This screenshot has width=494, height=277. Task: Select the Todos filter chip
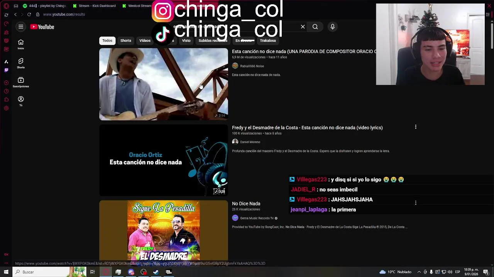[107, 40]
